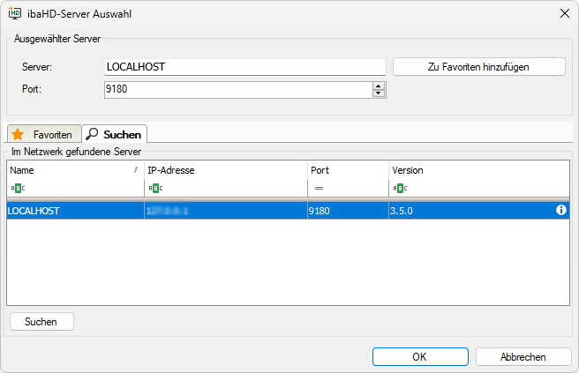Viewport: 579px width, 373px height.
Task: Open Name column ABC filter icon
Action: 18,188
